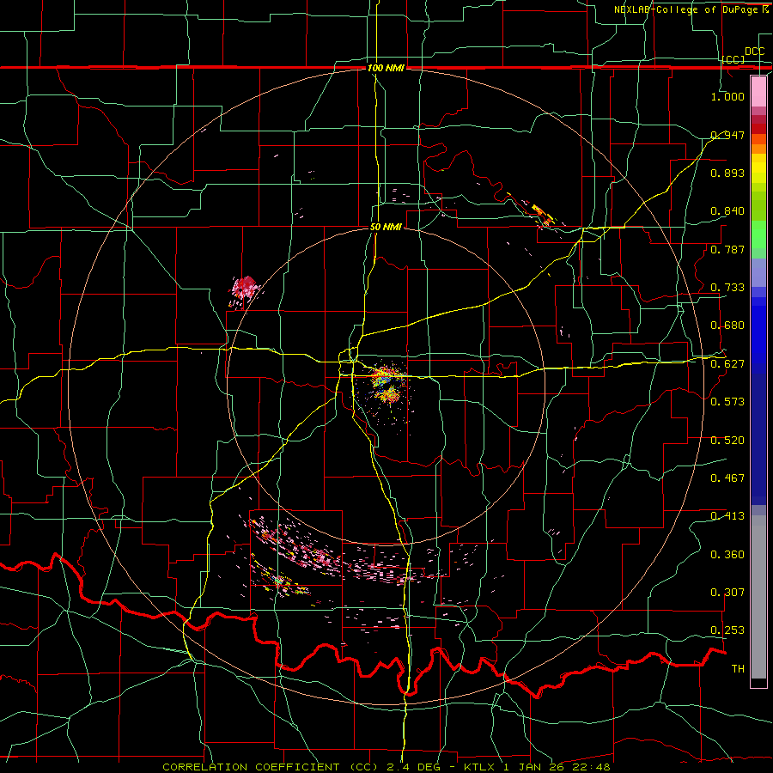The width and height of the screenshot is (773, 773).
Task: Click the [CC] product label
Action: click(x=733, y=59)
